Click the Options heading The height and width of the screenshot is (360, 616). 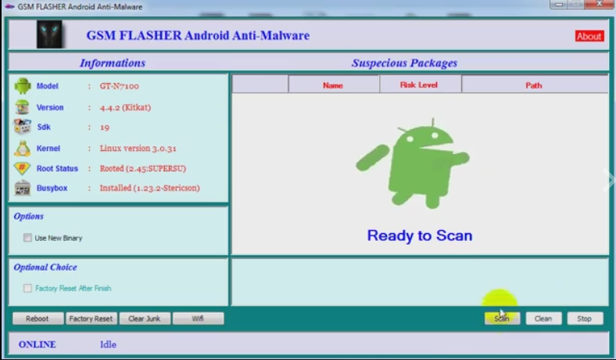click(29, 217)
